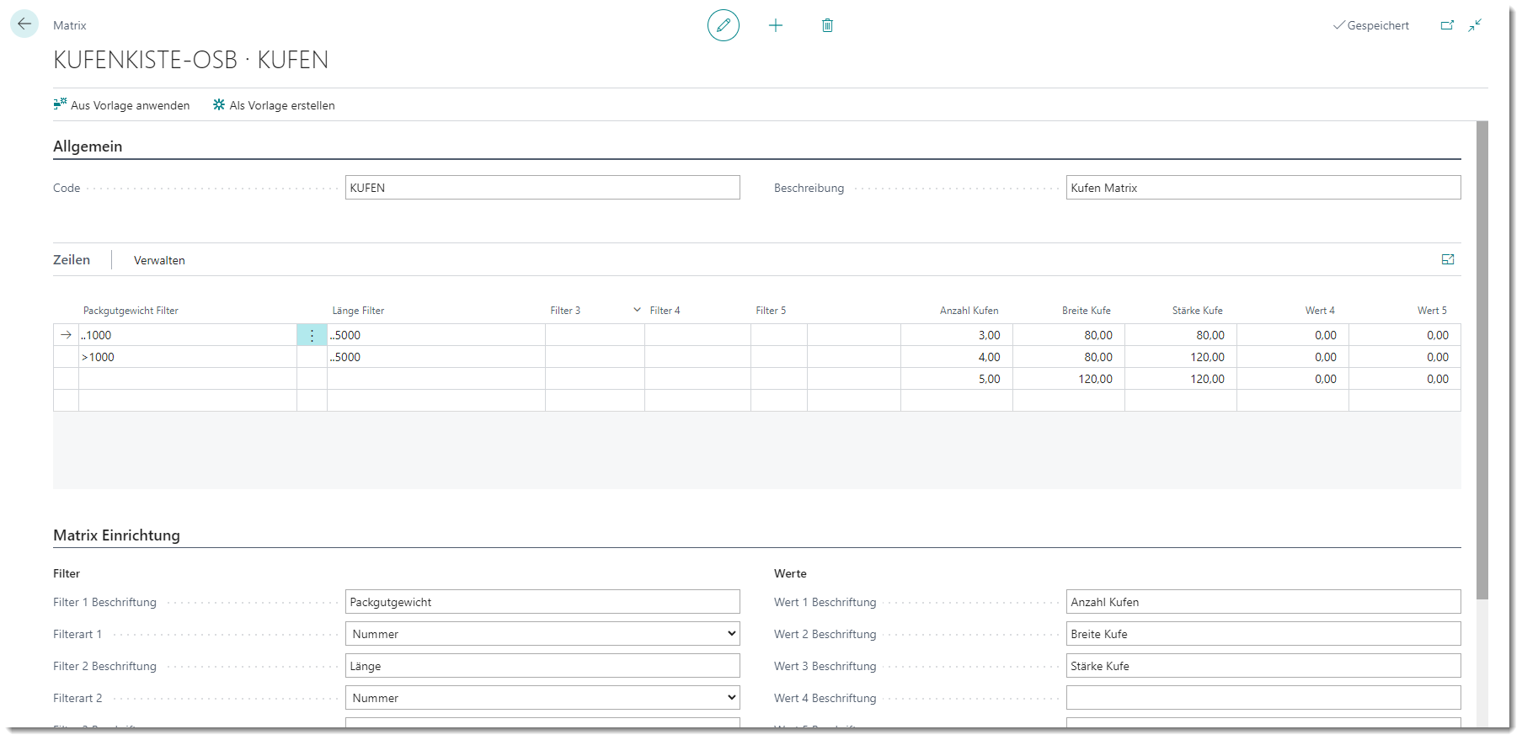This screenshot has width=1522, height=740.
Task: Click the Als Vorlage erstellen snowflake icon
Action: pyautogui.click(x=219, y=104)
